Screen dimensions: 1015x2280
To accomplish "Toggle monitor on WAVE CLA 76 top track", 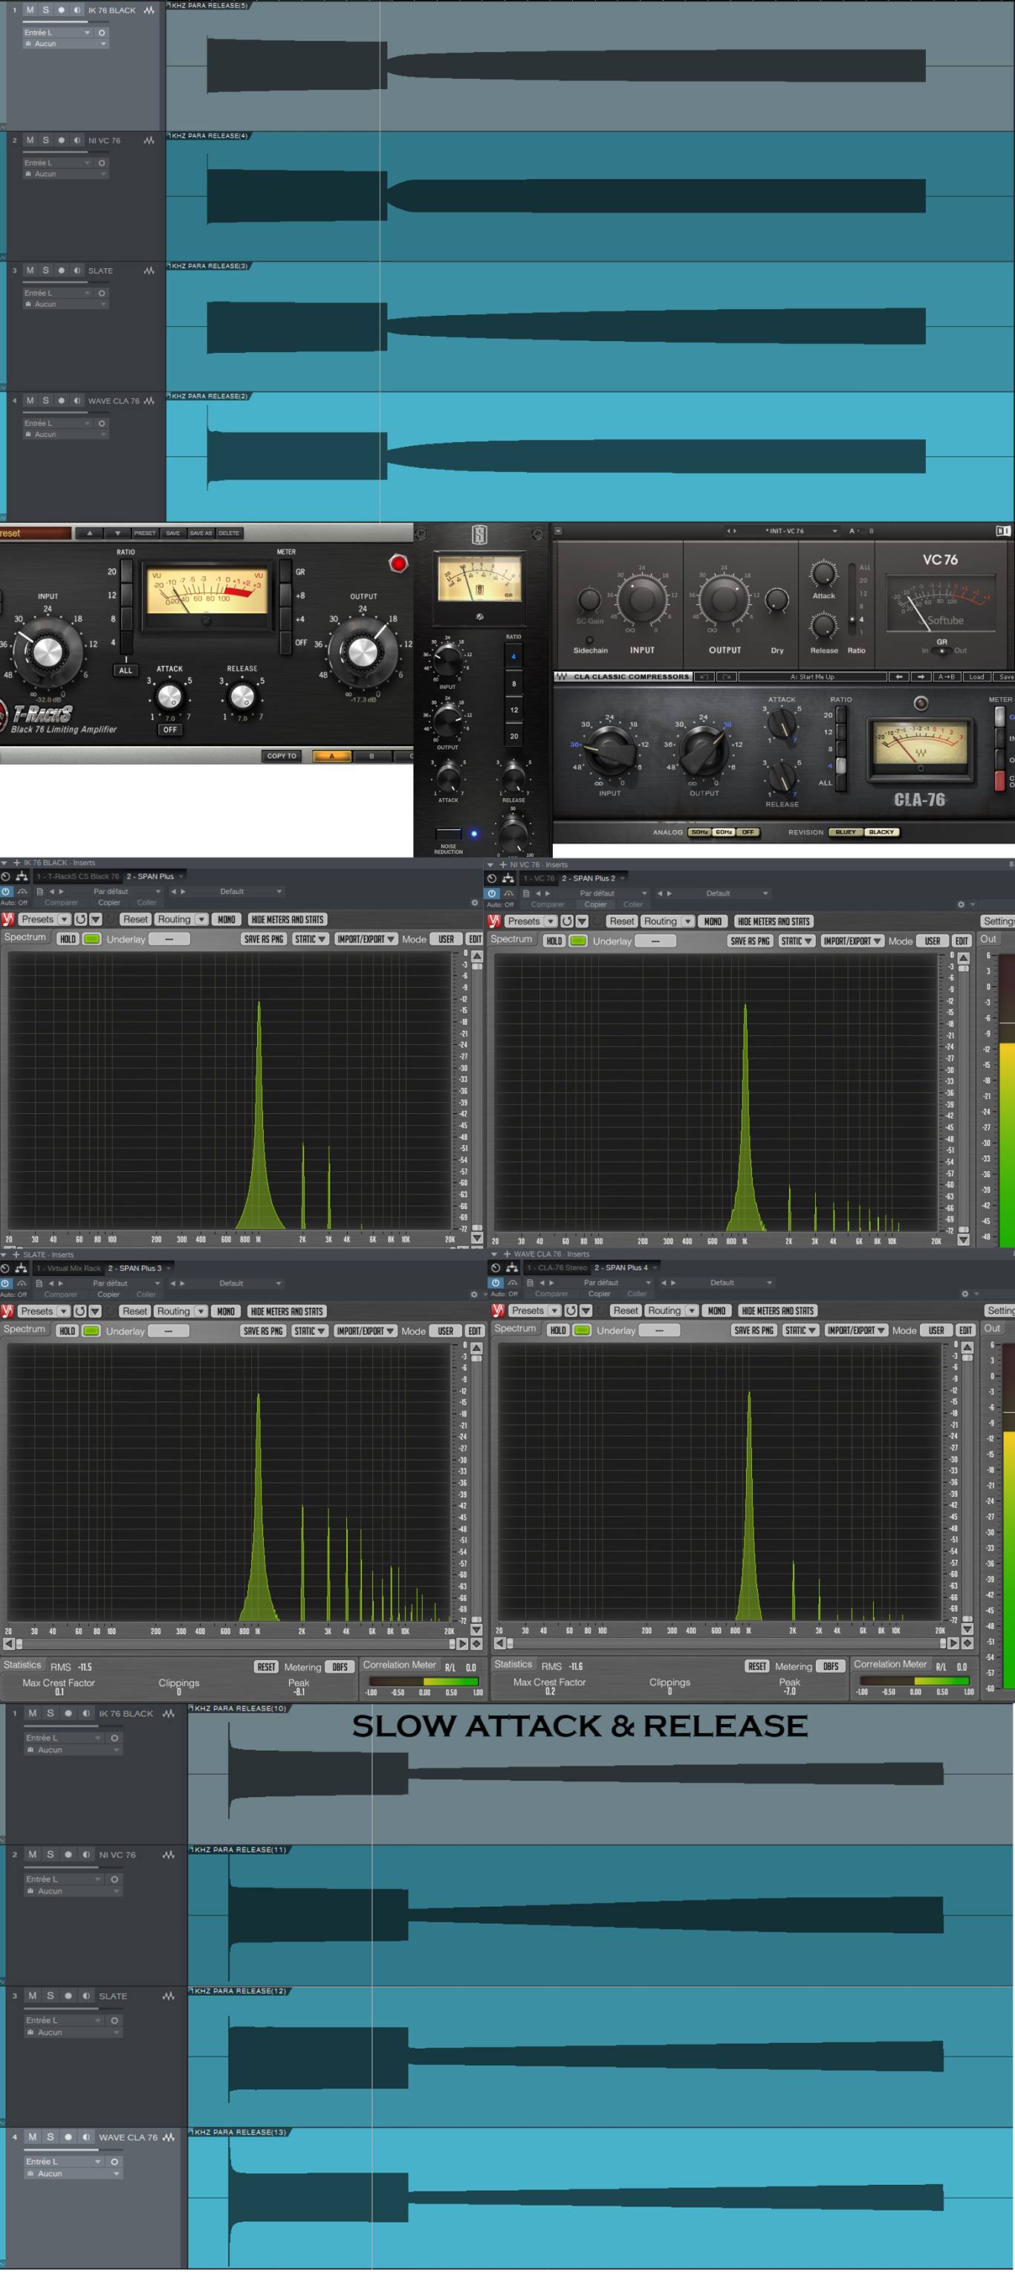I will click(77, 400).
